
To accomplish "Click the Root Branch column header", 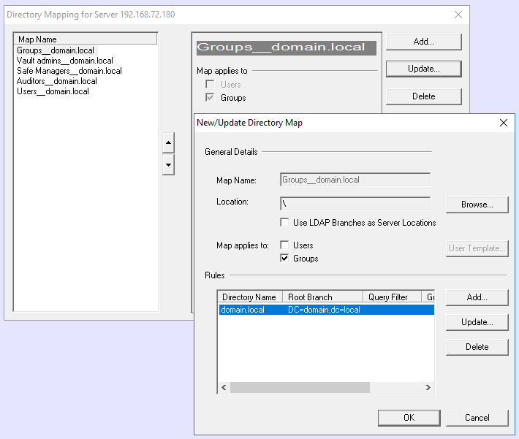I will 323,297.
